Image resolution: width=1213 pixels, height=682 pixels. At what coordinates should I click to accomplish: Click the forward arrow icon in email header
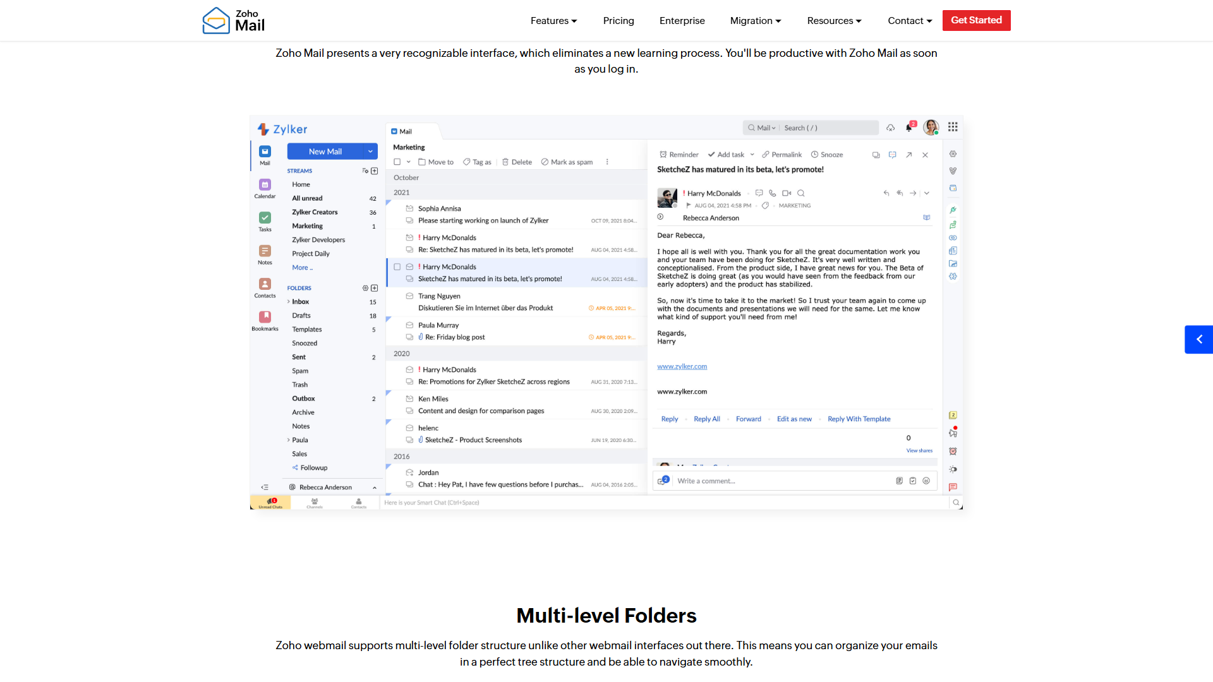tap(913, 193)
